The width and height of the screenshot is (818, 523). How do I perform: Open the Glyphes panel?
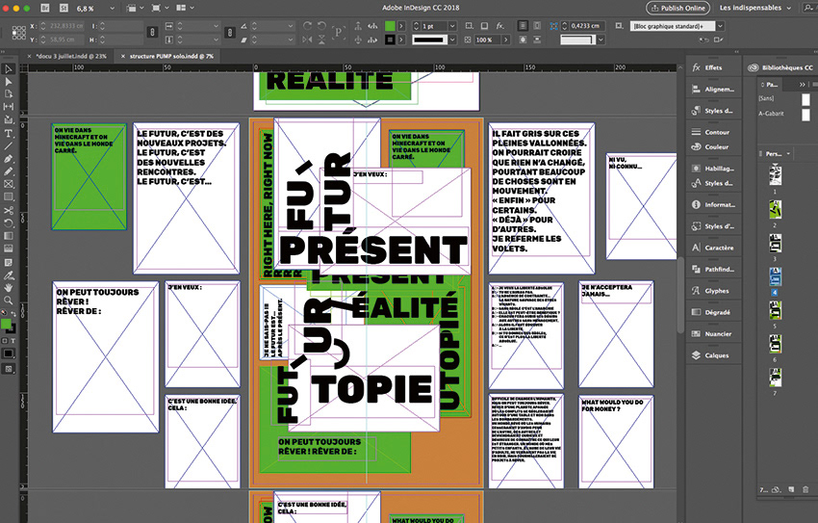[716, 290]
